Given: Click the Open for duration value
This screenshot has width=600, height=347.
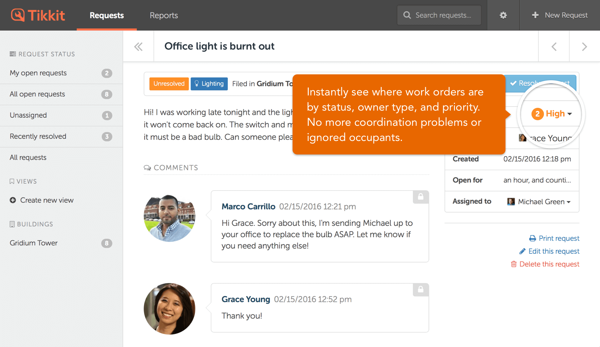Looking at the screenshot, I should click(537, 180).
